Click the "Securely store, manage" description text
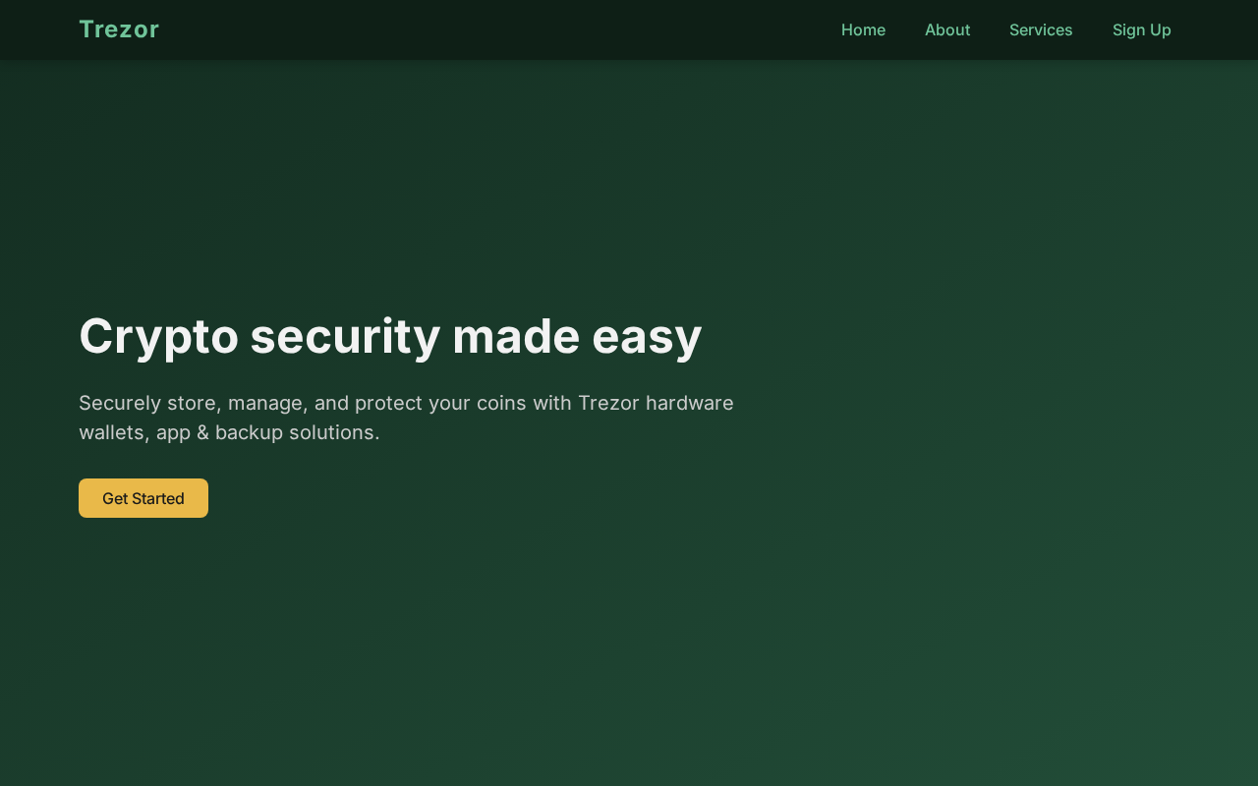1258x786 pixels. (x=406, y=418)
